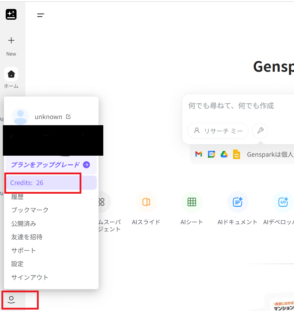Toggle the sidebar collapse icon
The height and width of the screenshot is (311, 294).
[41, 15]
